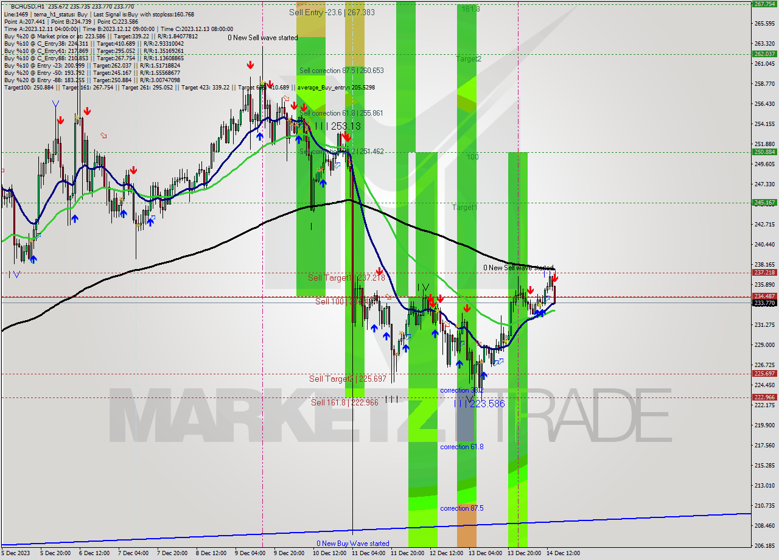779x560 pixels.
Task: Click the '100' label on the green zone
Action: click(472, 157)
